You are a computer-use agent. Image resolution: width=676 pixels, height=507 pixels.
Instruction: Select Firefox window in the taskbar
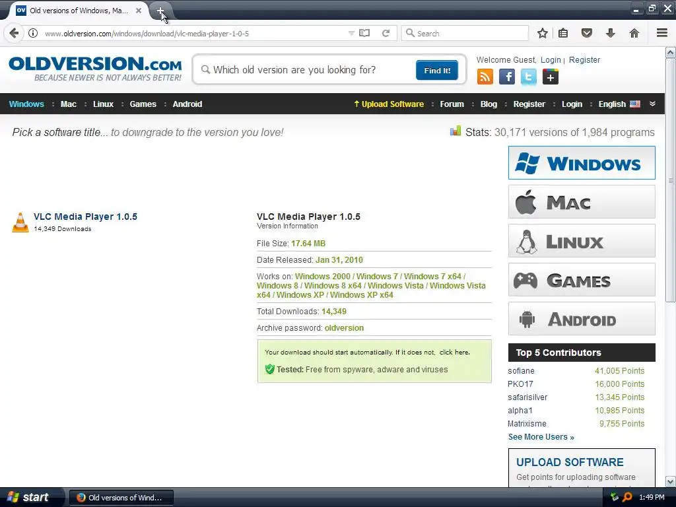[x=121, y=498]
